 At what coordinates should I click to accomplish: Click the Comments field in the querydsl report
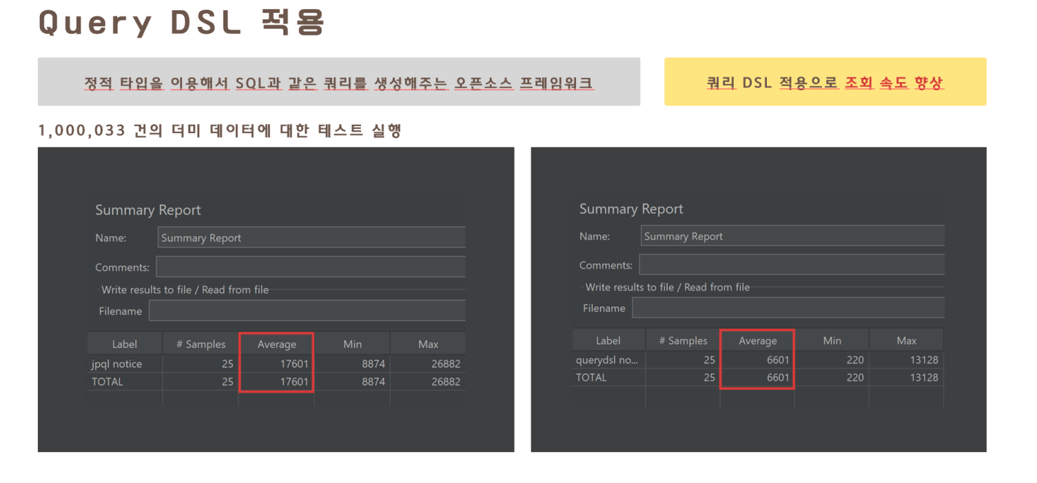(792, 265)
